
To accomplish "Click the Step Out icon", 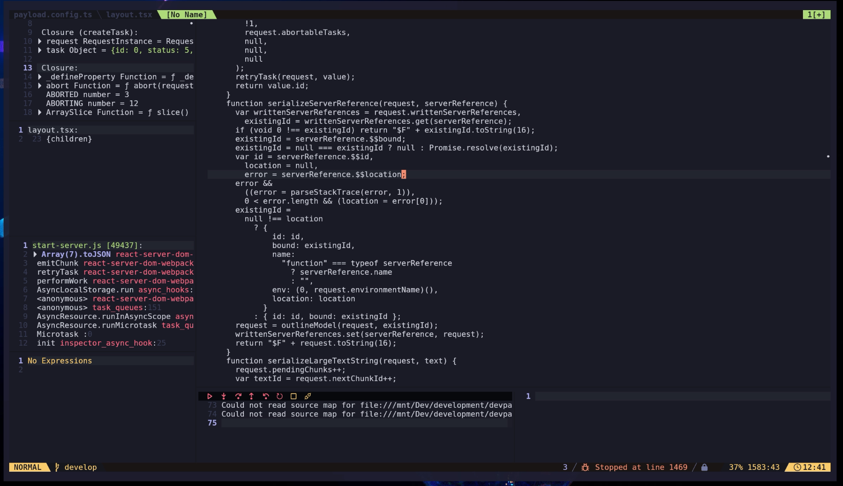I will pos(252,396).
